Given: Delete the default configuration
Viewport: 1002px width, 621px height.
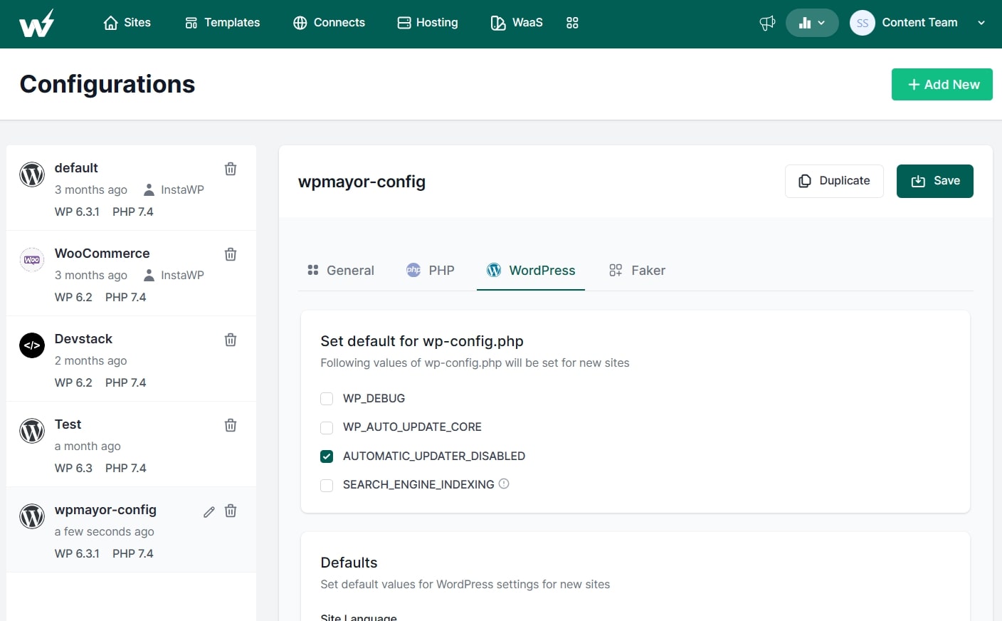Looking at the screenshot, I should tap(231, 169).
